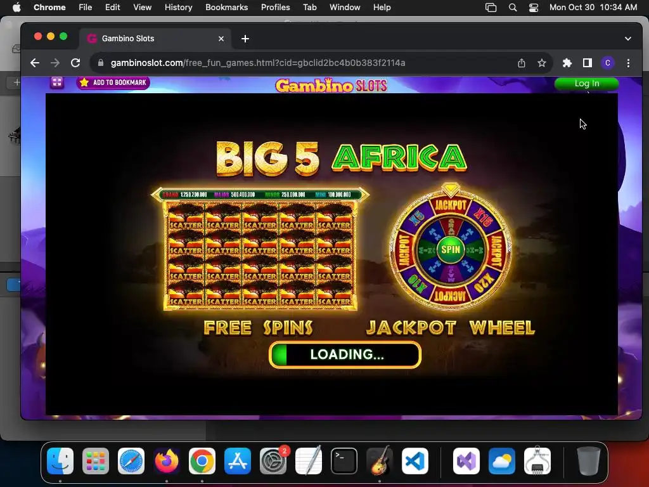The width and height of the screenshot is (649, 487).
Task: Open the Apple menu
Action: [x=16, y=7]
